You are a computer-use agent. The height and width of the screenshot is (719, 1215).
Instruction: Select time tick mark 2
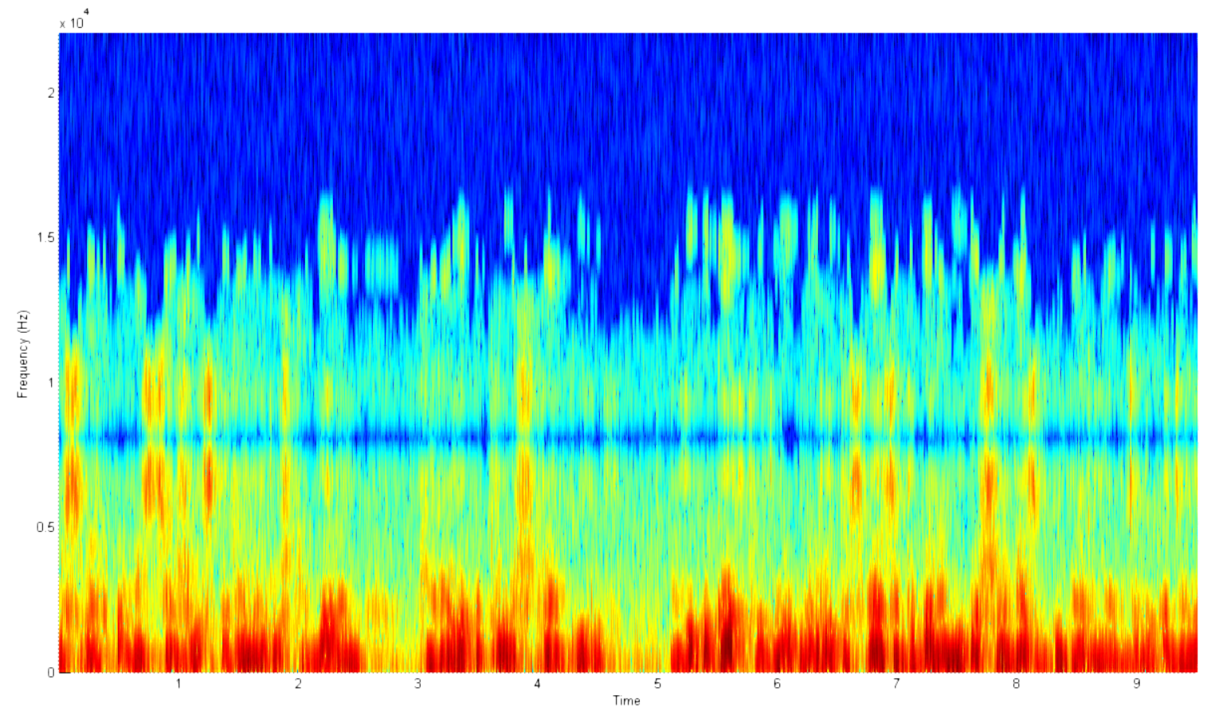(298, 684)
